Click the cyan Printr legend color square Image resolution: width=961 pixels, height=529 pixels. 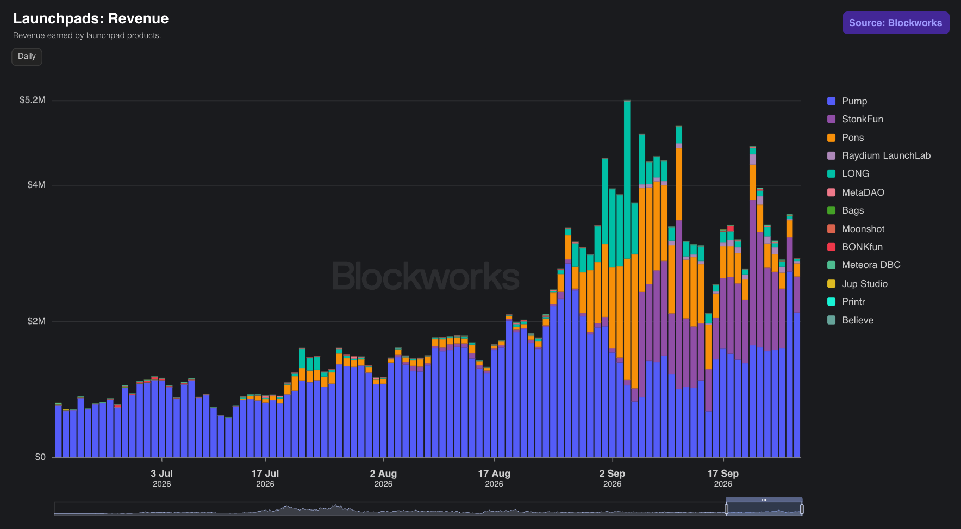(831, 302)
